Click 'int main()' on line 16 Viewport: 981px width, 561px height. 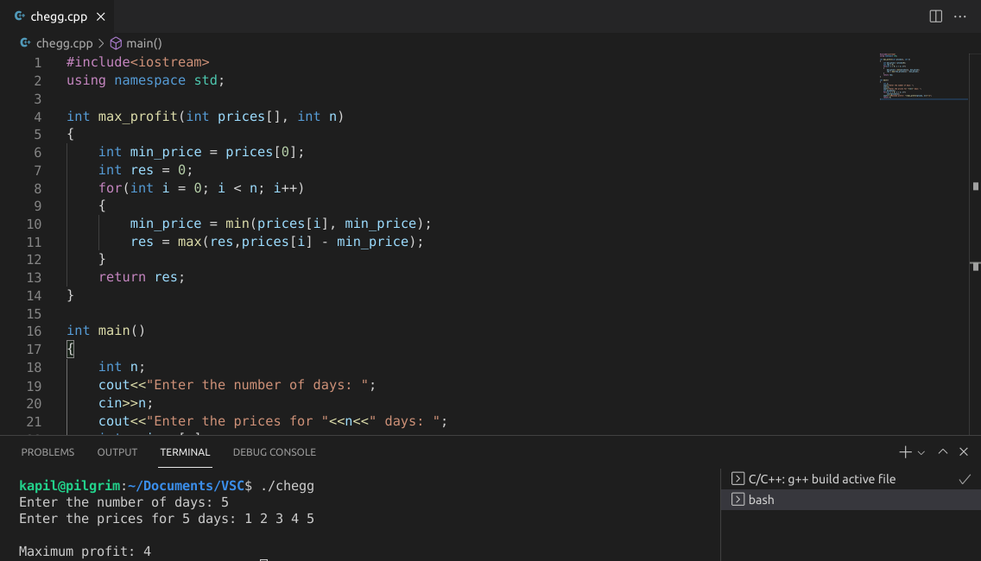pos(105,331)
